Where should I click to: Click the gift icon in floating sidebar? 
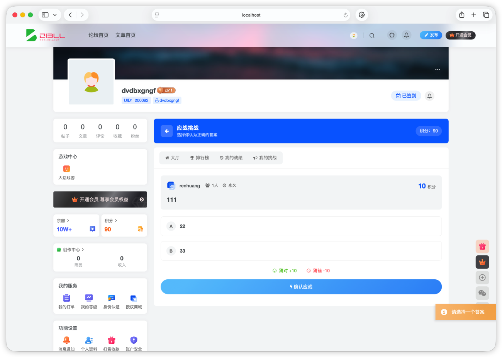482,246
